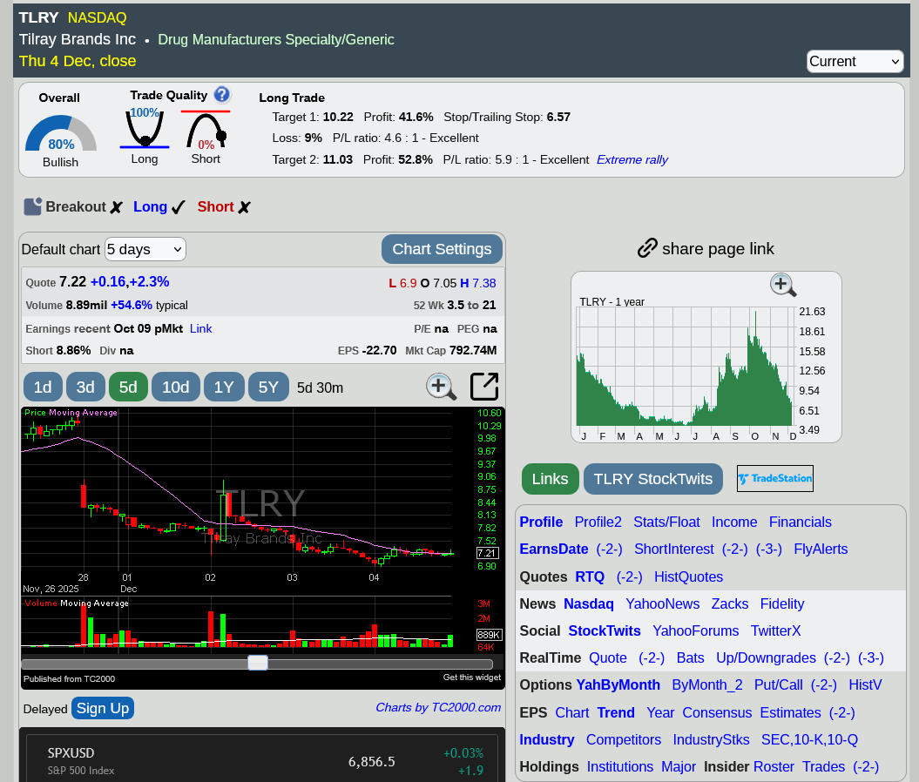The width and height of the screenshot is (919, 782).
Task: Click the Chart Settings button
Action: click(x=442, y=249)
